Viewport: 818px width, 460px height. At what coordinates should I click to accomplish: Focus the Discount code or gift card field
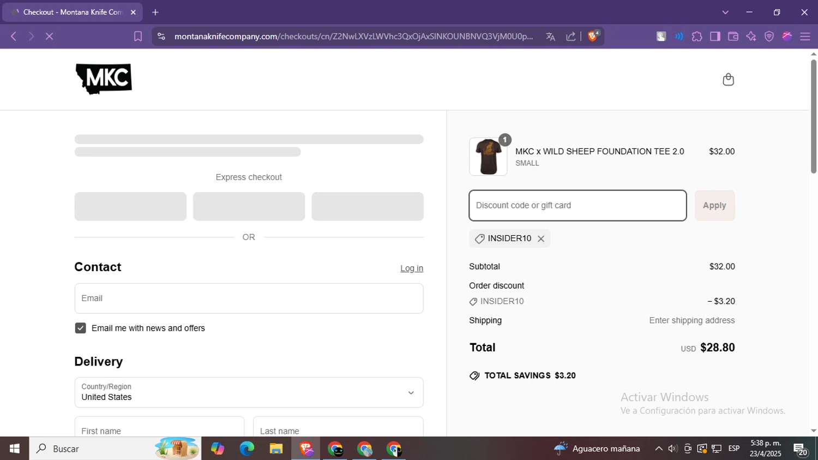(x=578, y=205)
